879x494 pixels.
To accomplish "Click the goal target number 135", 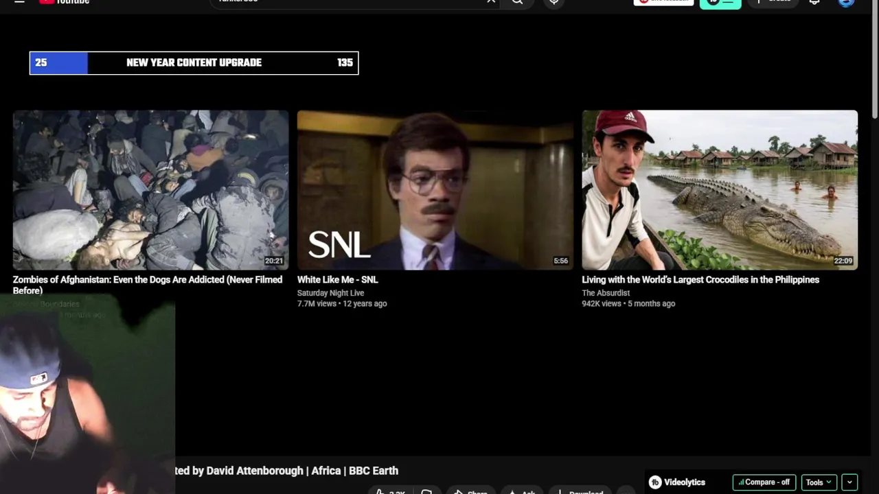I will pos(345,62).
